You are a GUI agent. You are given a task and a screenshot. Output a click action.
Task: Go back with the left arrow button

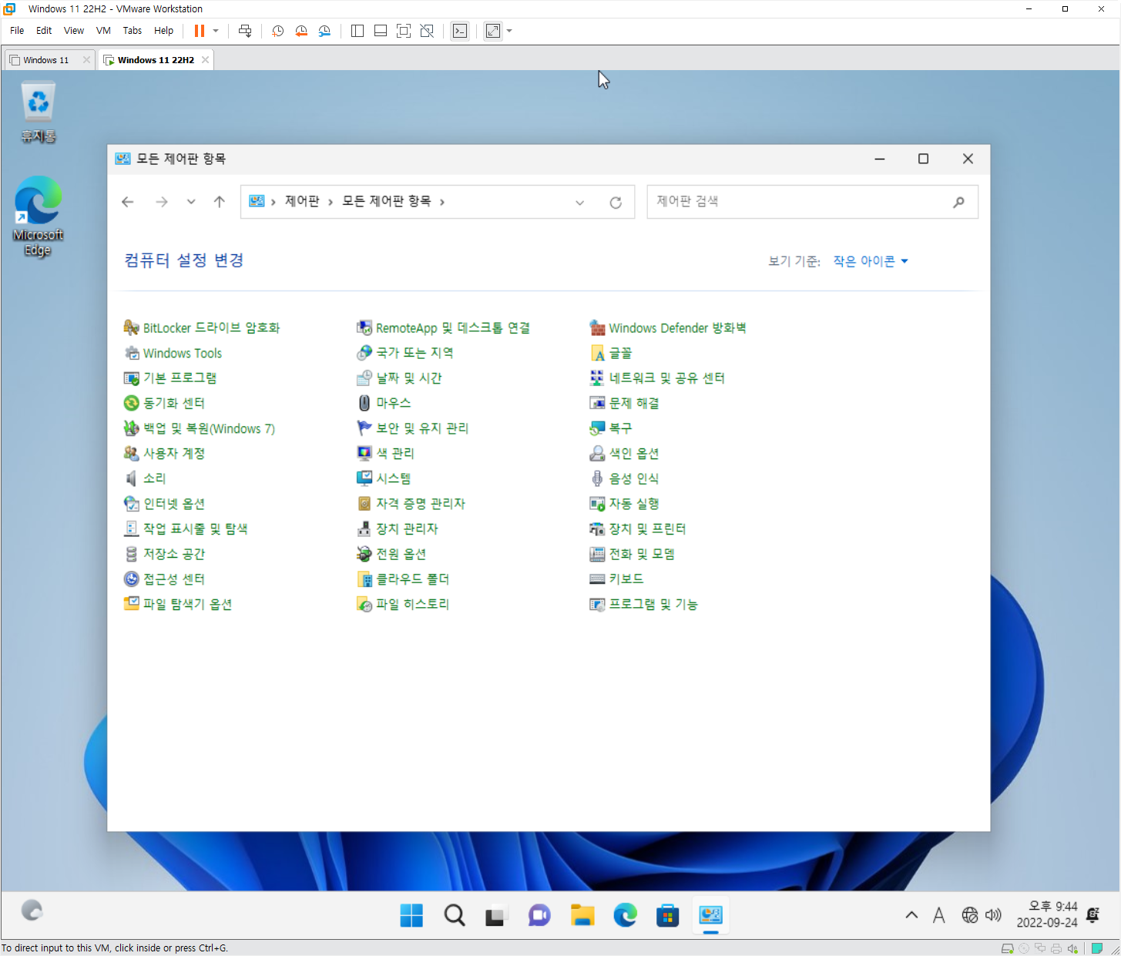pyautogui.click(x=128, y=202)
